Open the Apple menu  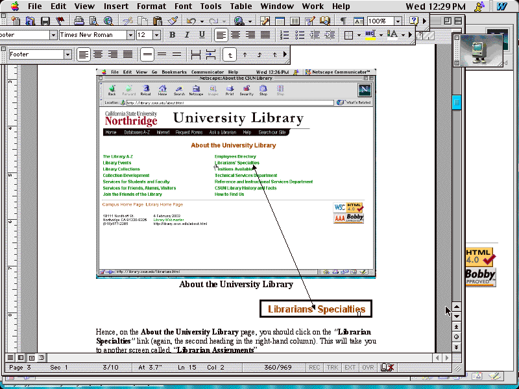15,6
